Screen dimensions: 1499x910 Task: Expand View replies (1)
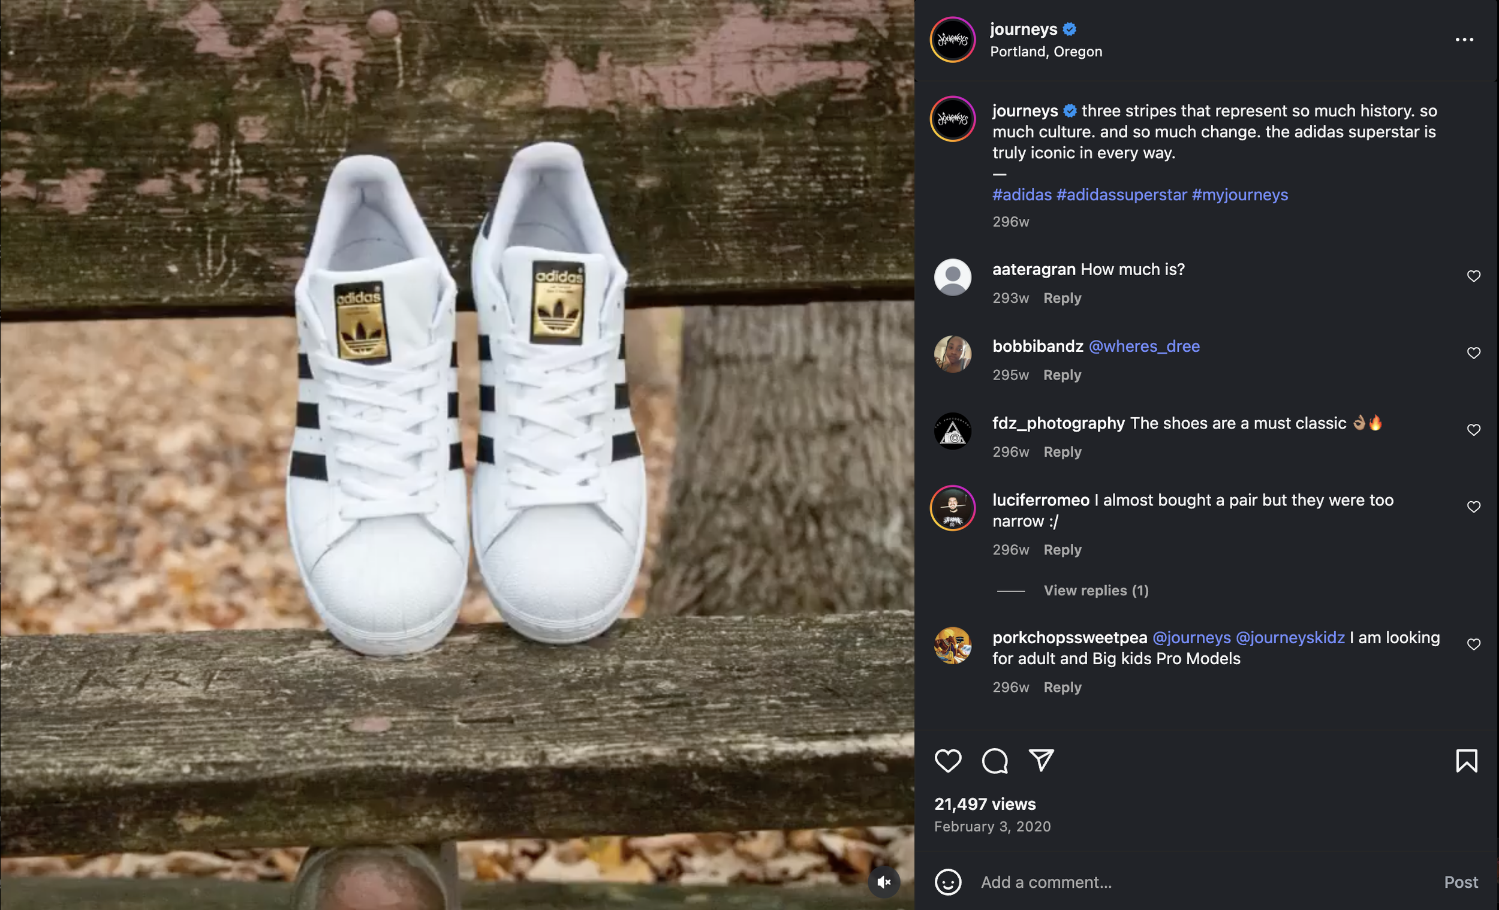(x=1095, y=590)
